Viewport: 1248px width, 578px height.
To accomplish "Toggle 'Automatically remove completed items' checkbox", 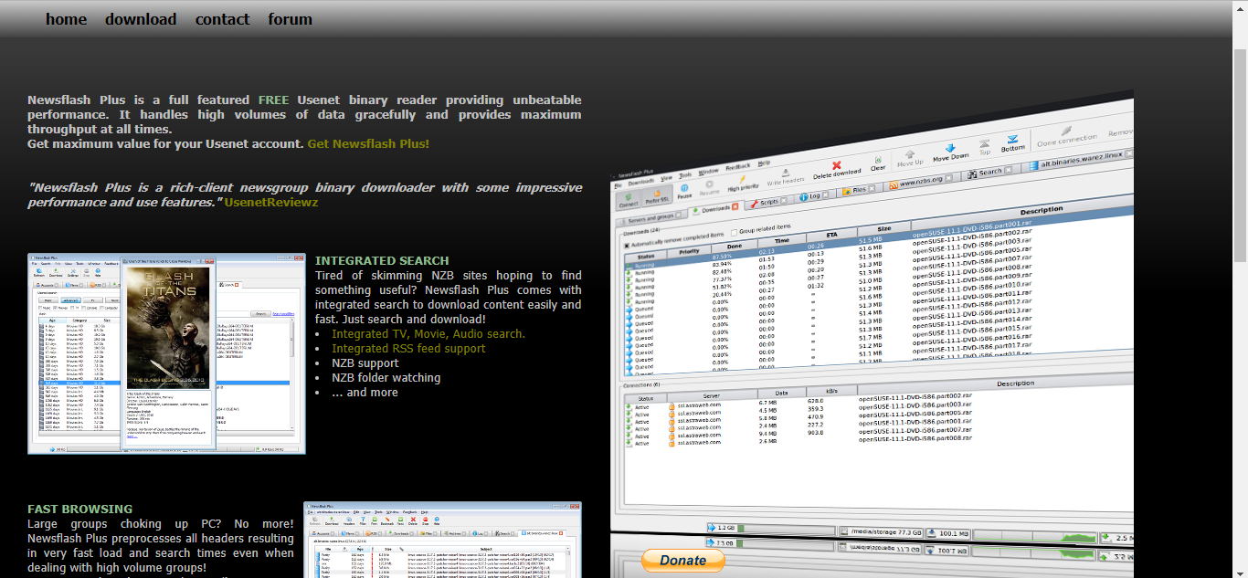I will tap(627, 246).
